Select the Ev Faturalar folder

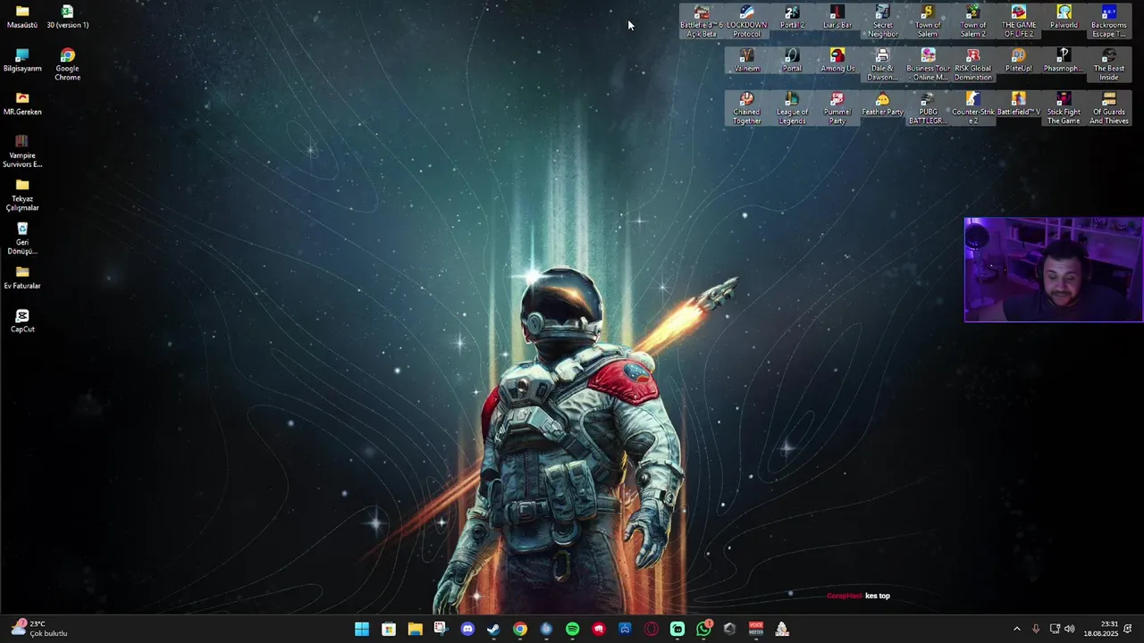22,278
